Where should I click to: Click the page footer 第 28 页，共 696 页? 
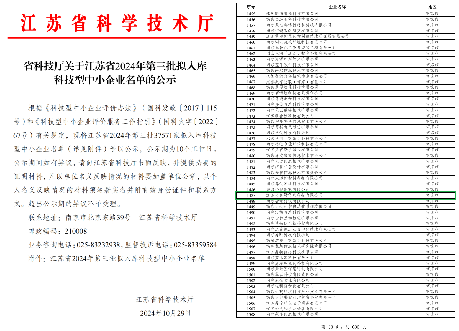[x=343, y=327]
